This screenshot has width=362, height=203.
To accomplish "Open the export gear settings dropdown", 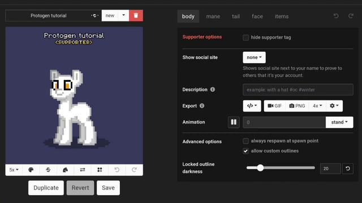I will click(x=334, y=106).
